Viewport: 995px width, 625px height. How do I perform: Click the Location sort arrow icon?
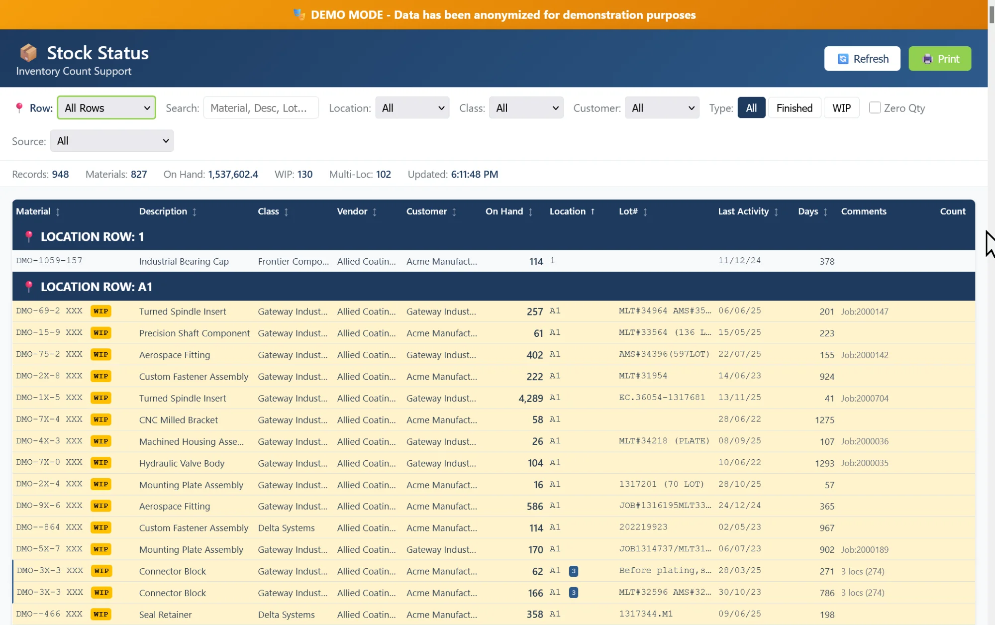pyautogui.click(x=593, y=211)
